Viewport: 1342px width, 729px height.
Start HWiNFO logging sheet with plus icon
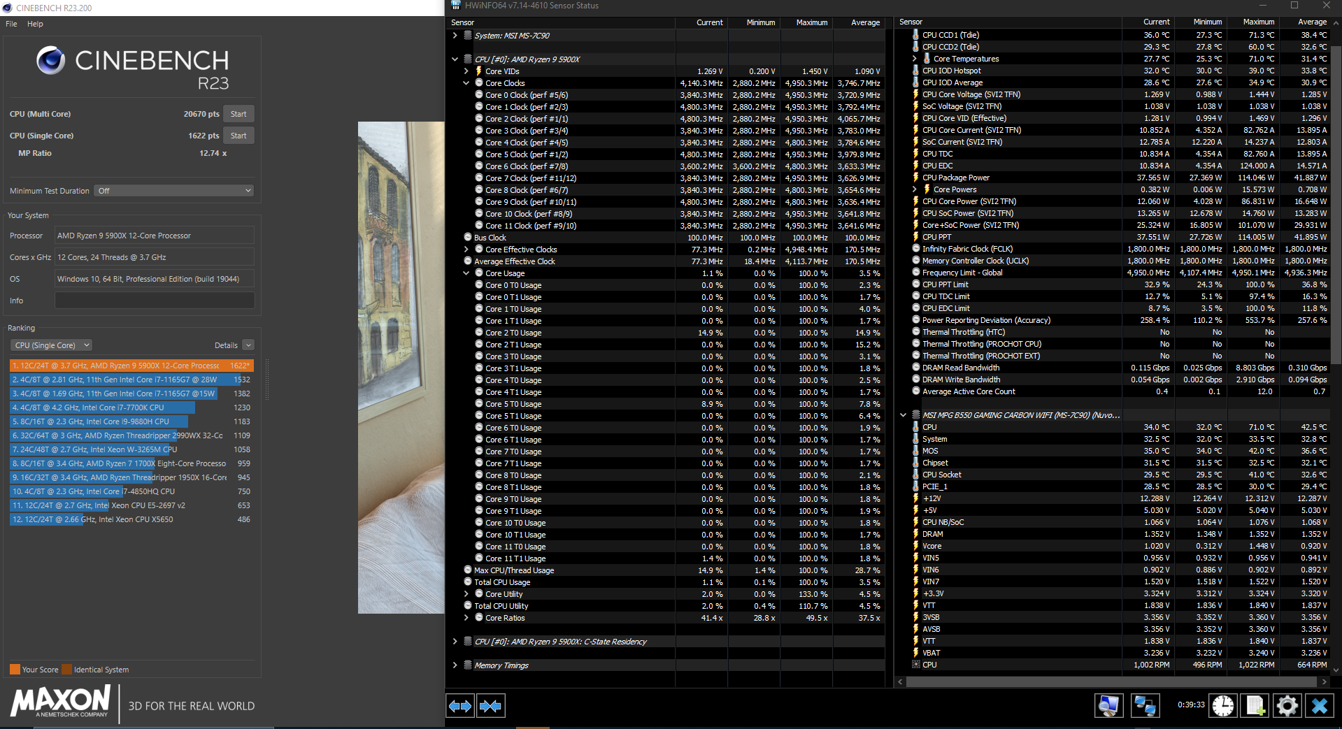[x=1255, y=706]
